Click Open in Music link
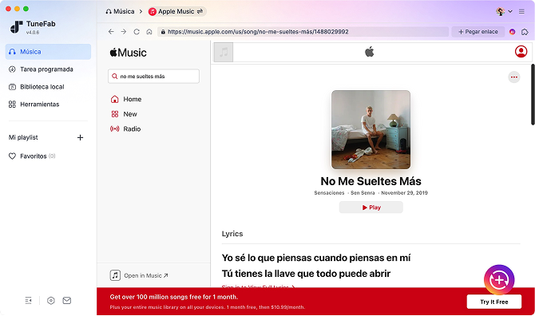This screenshot has height=316, width=535. pos(139,275)
